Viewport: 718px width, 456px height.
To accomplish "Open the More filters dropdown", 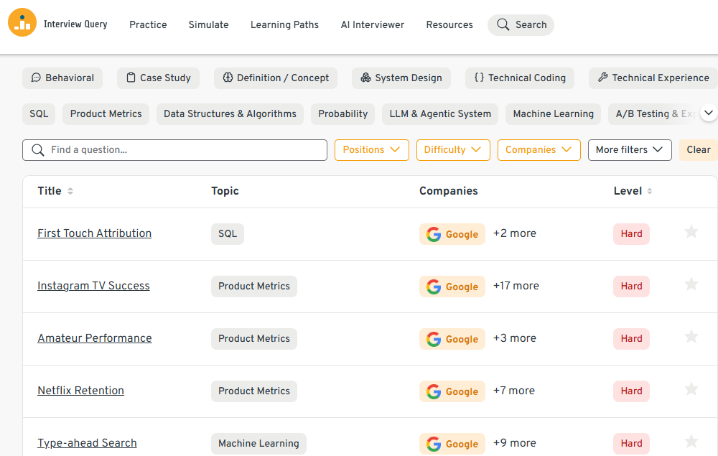I will click(630, 150).
